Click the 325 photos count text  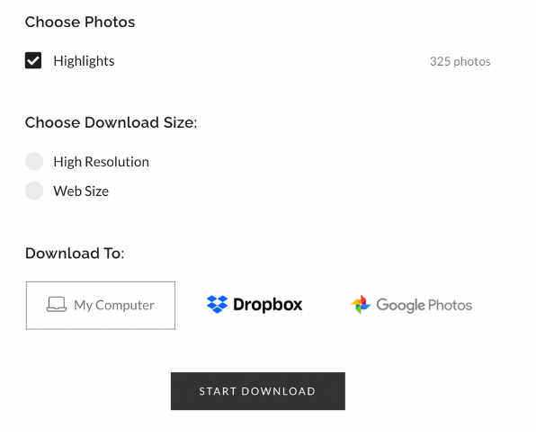click(460, 61)
